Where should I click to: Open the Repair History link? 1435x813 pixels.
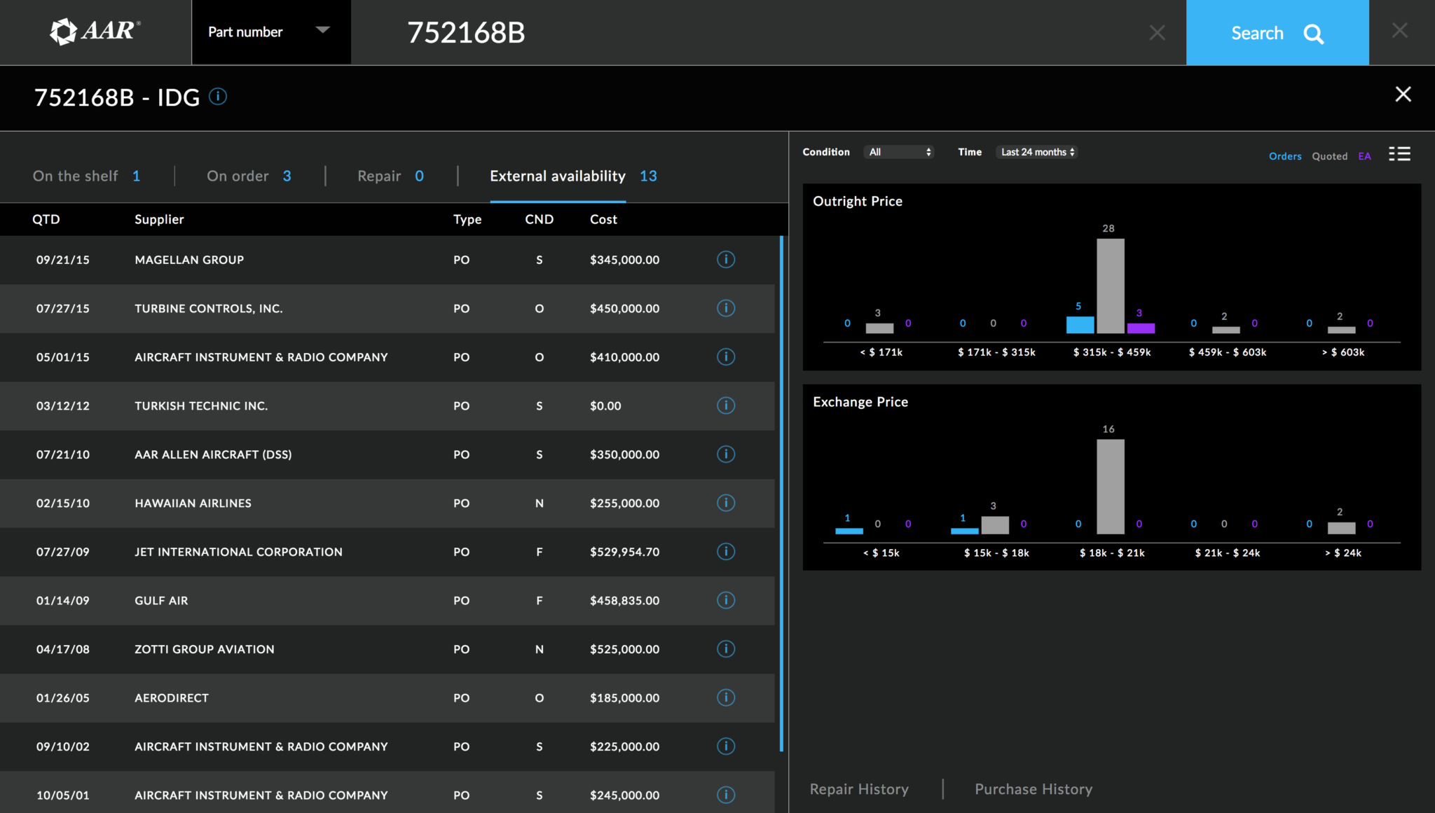click(x=859, y=789)
